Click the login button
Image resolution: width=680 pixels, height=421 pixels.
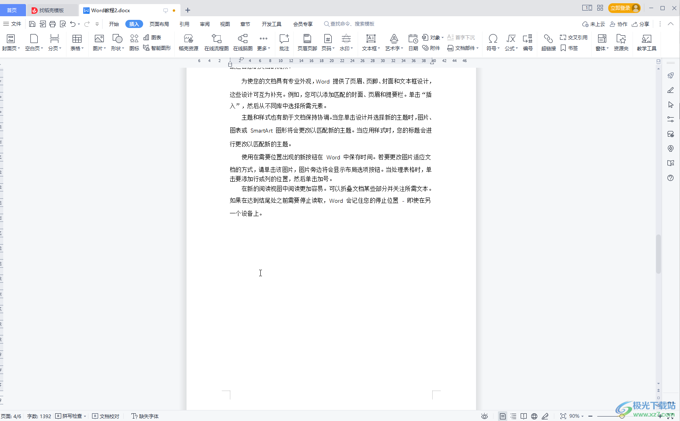pos(624,8)
